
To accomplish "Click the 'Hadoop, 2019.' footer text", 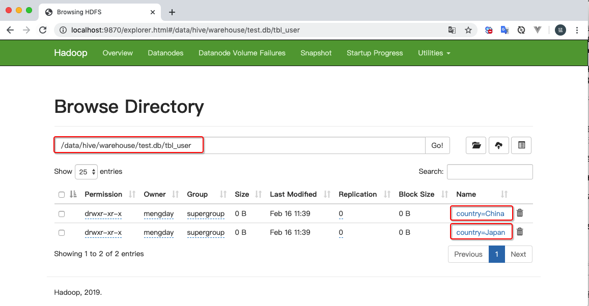I will (78, 292).
